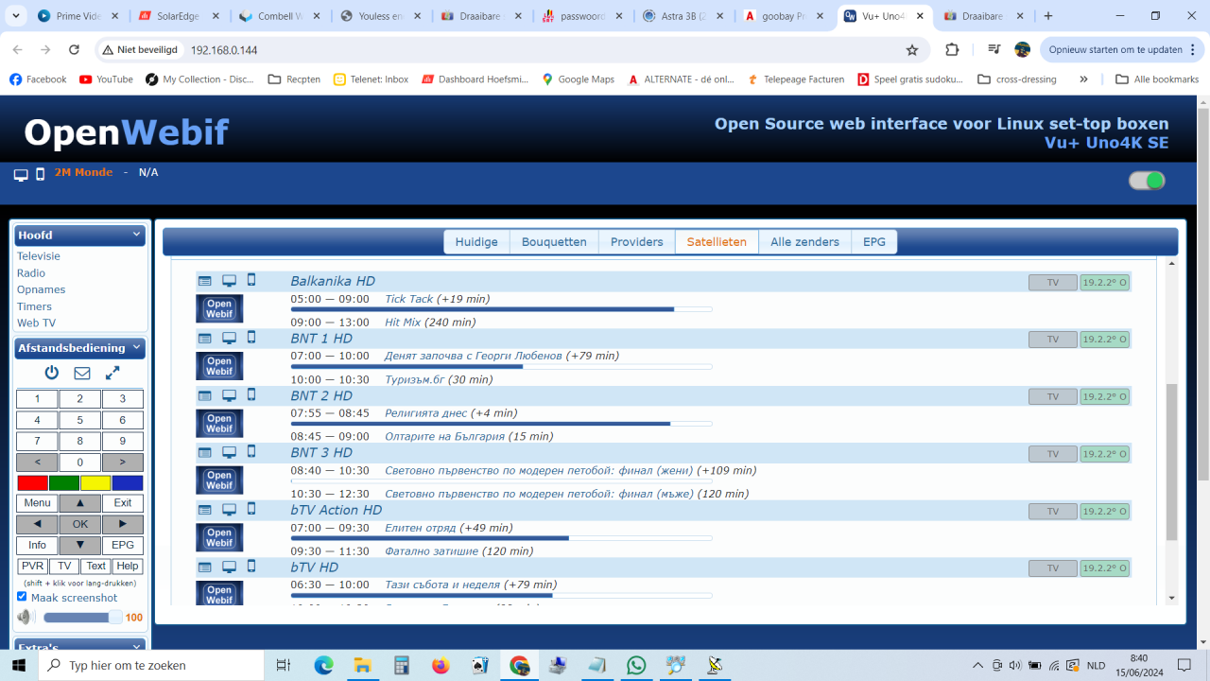Zap to BNT 1 HD via monitor icon
1210x681 pixels.
(229, 338)
